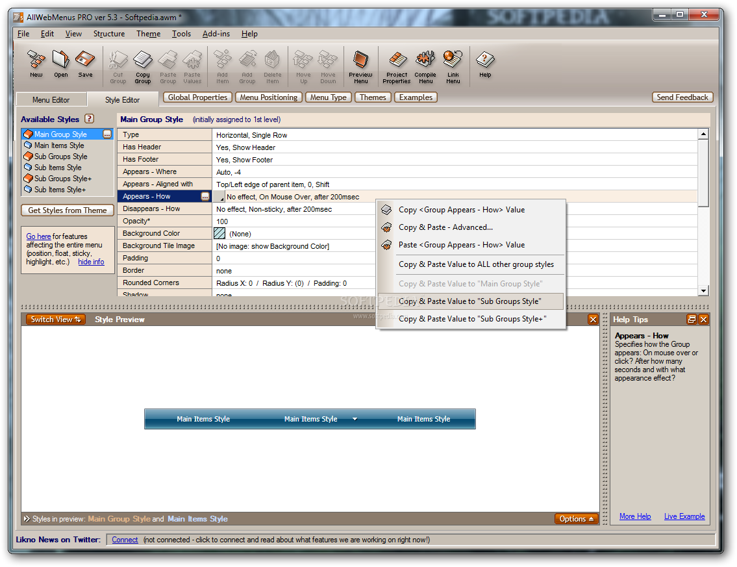
Task: Click the Paste Values toolbar icon
Action: (x=192, y=68)
